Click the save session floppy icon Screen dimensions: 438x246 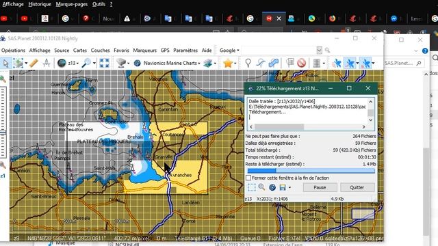click(x=283, y=187)
